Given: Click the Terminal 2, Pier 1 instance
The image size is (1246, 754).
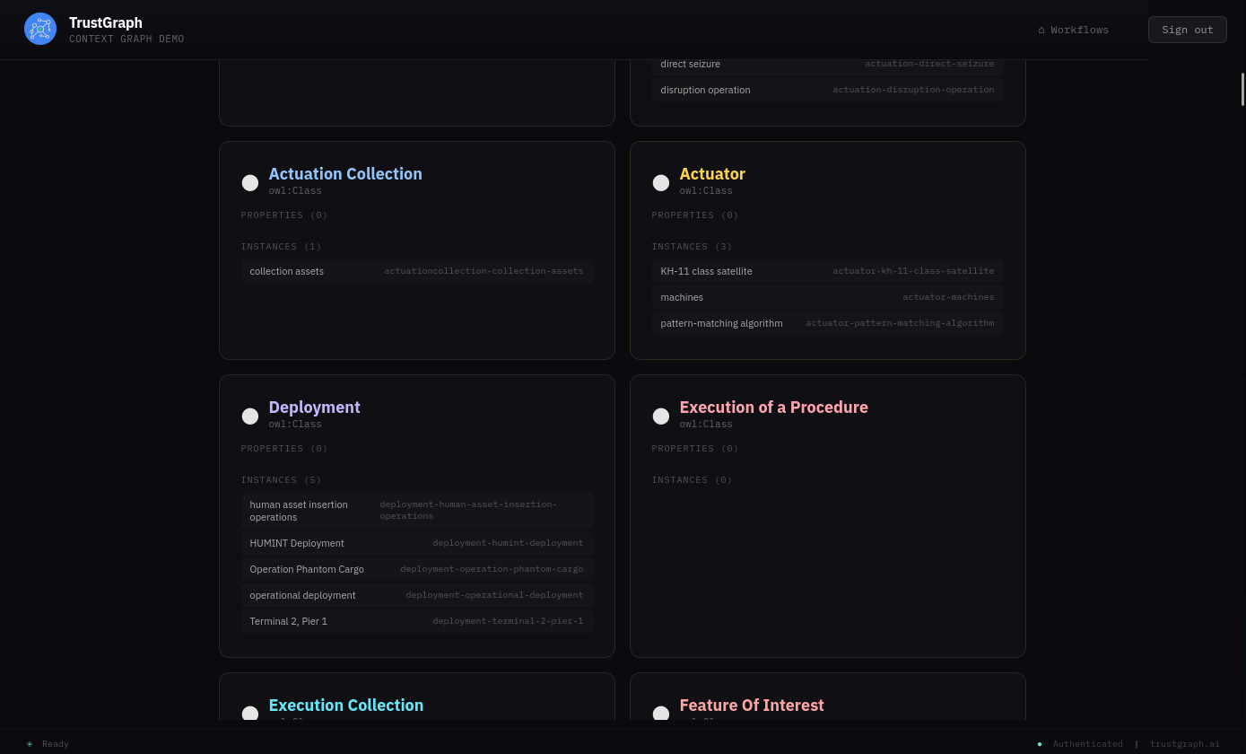Looking at the screenshot, I should (x=416, y=621).
